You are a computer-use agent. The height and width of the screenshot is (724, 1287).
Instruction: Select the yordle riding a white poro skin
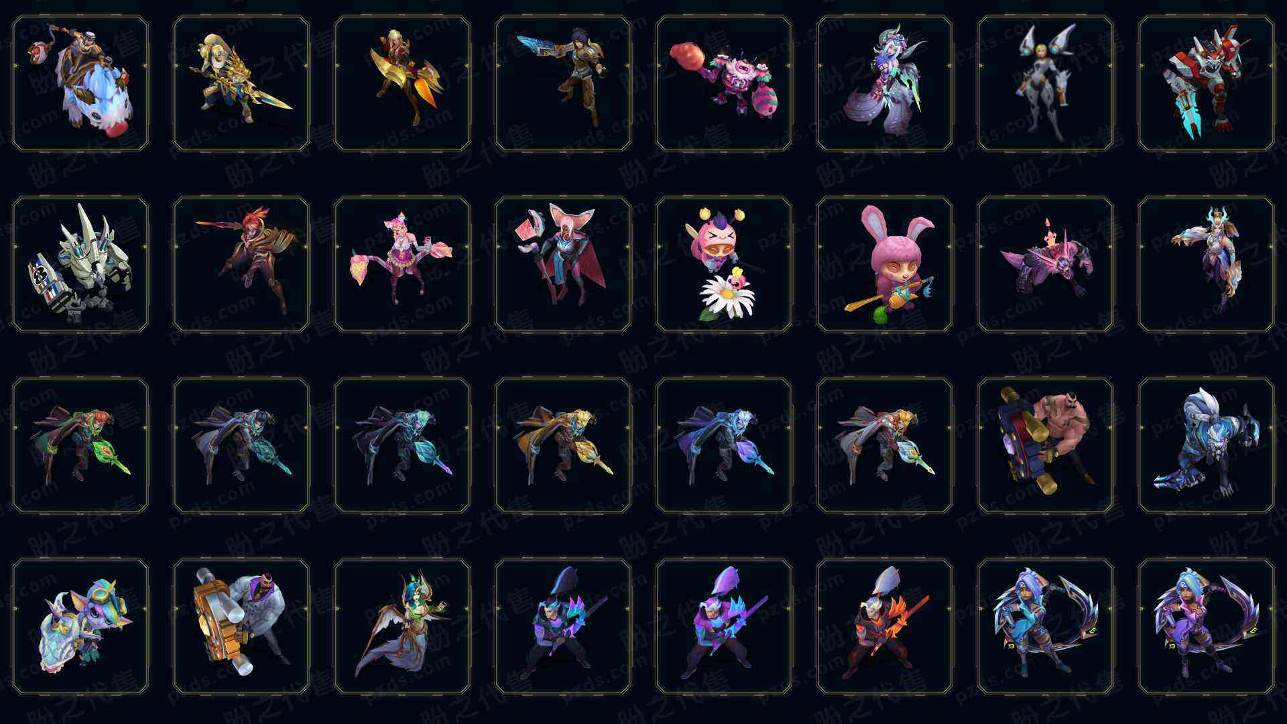pos(80,83)
